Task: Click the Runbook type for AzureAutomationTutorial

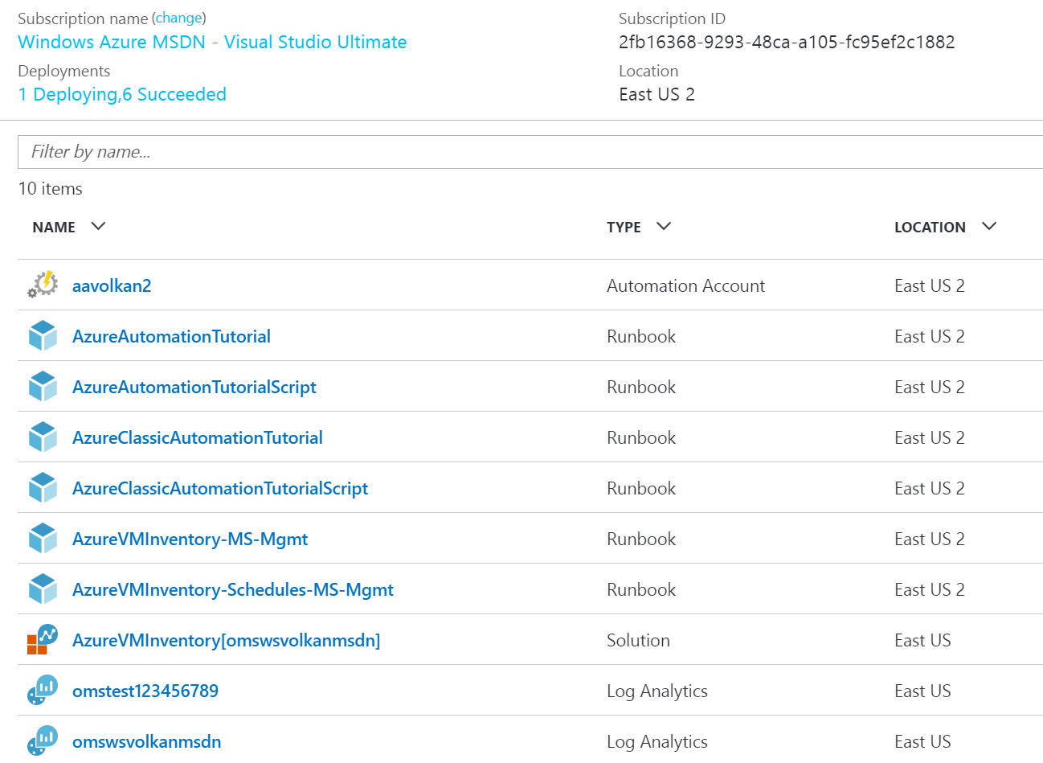Action: tap(641, 336)
